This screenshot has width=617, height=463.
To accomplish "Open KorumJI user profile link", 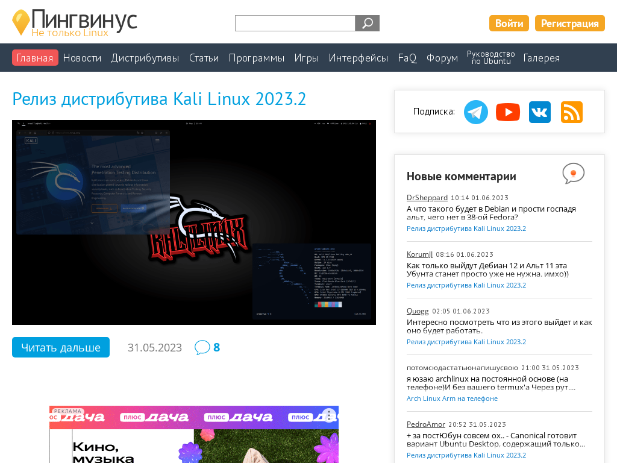I will [x=419, y=254].
